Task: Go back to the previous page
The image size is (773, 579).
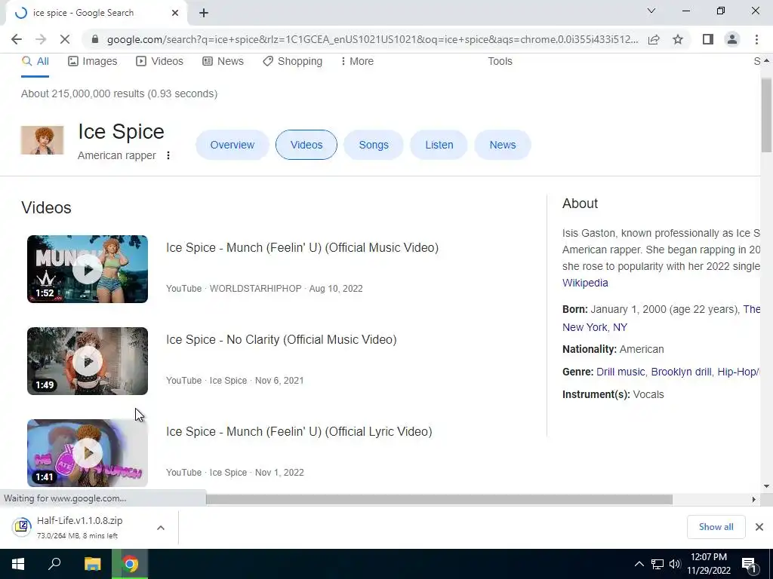Action: click(17, 39)
